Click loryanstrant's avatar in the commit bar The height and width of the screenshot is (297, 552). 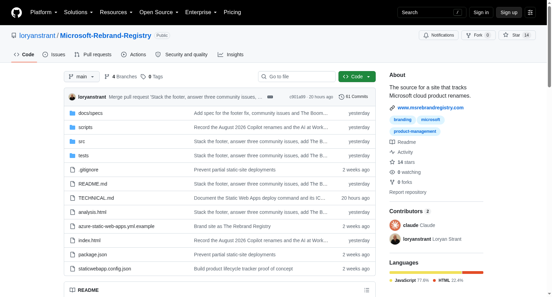[x=72, y=97]
